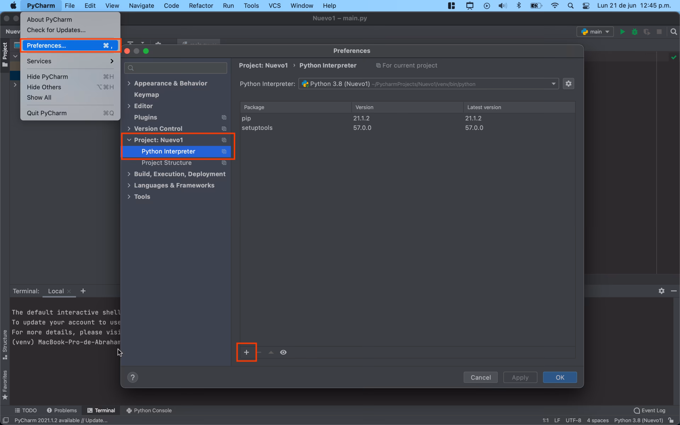Select Project Structure settings item

[176, 163]
